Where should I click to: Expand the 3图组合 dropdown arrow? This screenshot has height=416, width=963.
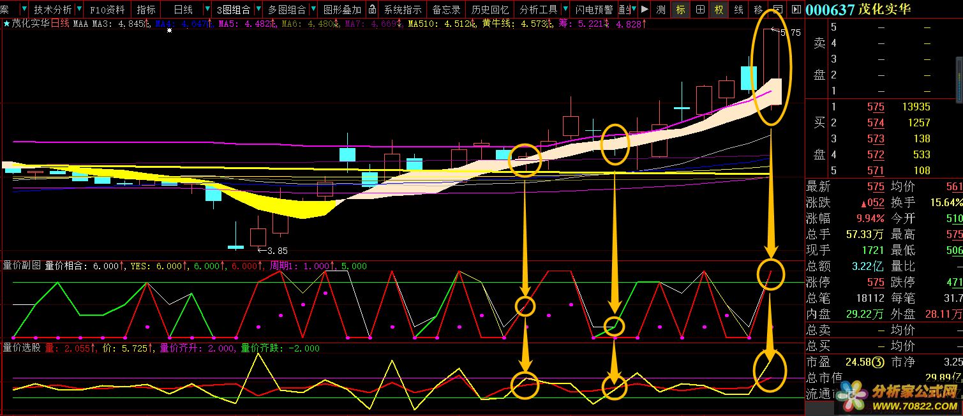pos(258,10)
